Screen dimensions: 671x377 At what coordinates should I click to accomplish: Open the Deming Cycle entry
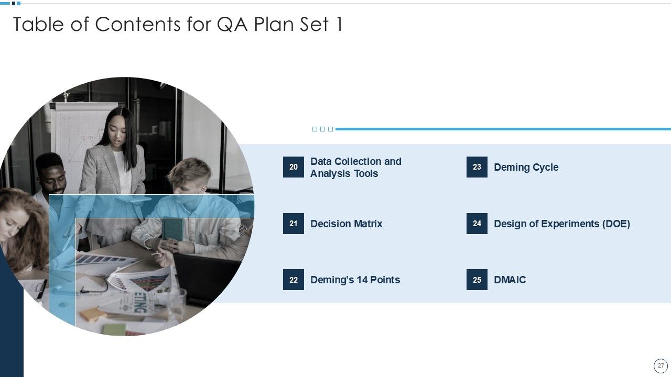[x=526, y=168]
